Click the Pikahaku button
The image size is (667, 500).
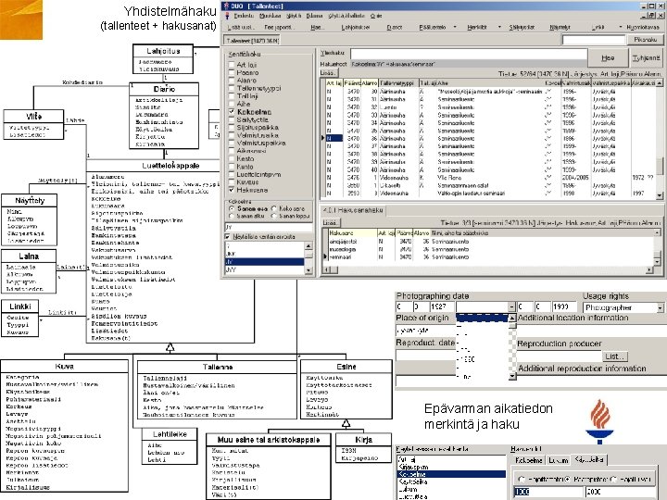(x=646, y=40)
